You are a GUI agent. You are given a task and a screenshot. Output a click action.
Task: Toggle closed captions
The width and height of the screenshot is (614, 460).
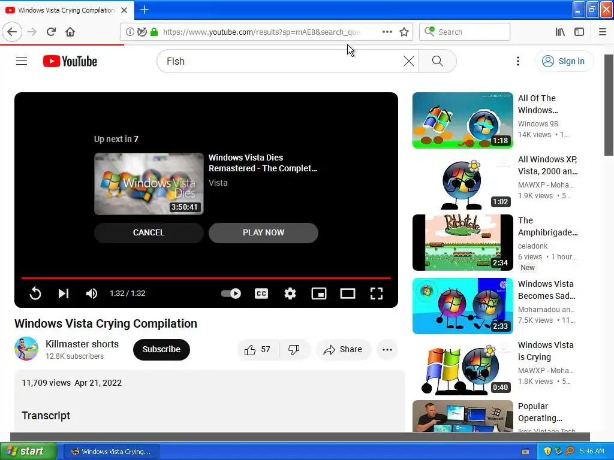pyautogui.click(x=261, y=293)
